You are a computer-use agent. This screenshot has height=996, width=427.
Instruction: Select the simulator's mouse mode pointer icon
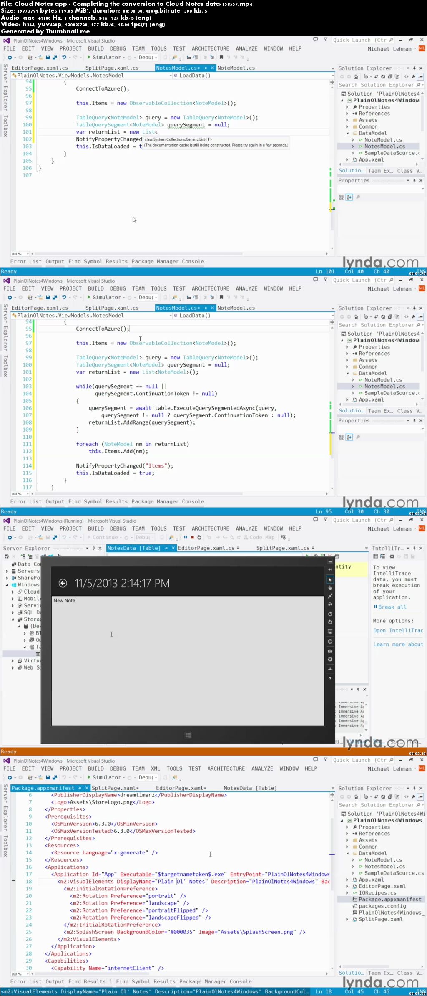point(330,580)
